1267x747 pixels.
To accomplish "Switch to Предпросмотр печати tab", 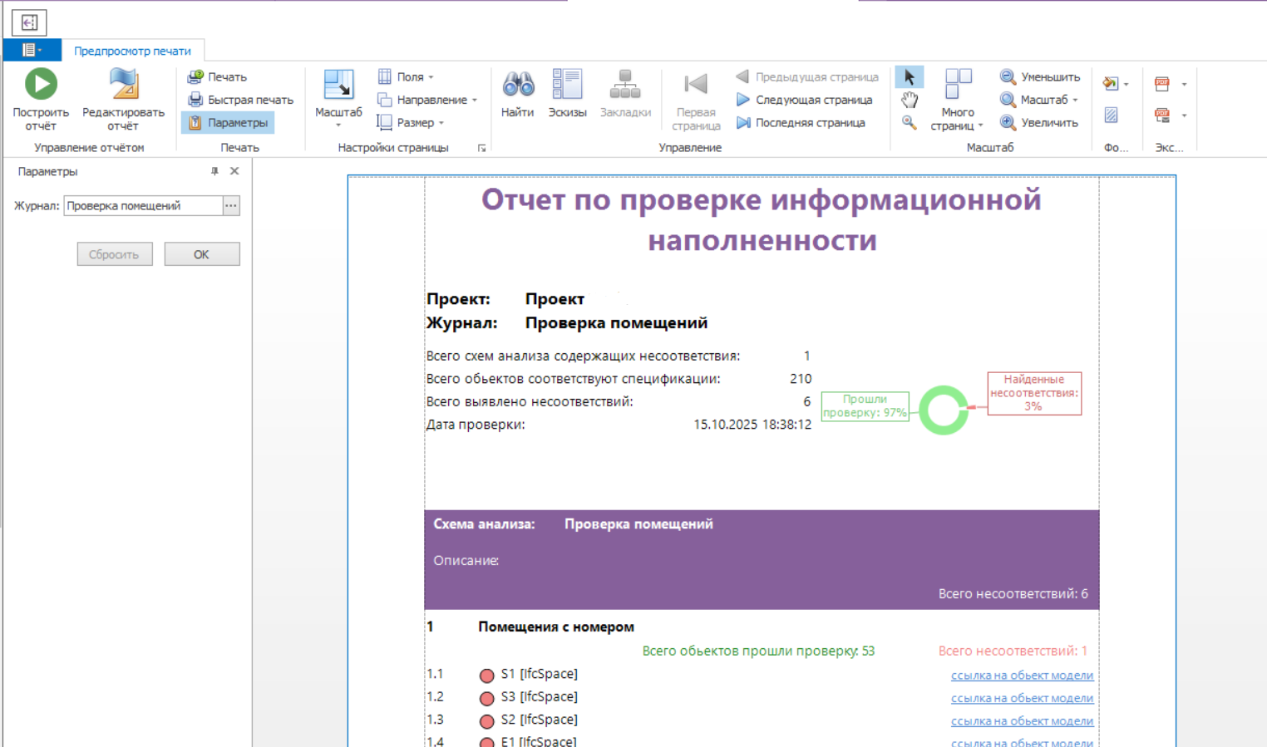I will click(x=132, y=51).
